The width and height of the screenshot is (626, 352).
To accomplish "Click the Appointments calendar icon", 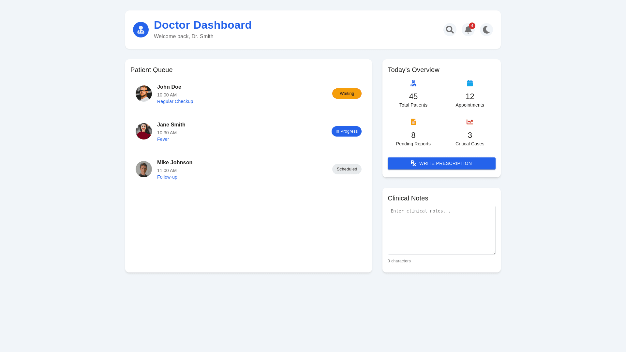I will click(x=469, y=83).
